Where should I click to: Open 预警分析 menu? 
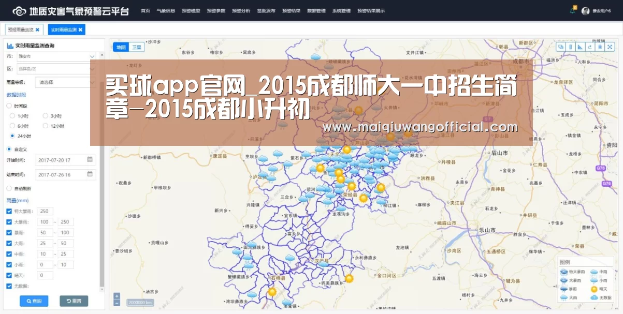coord(241,11)
